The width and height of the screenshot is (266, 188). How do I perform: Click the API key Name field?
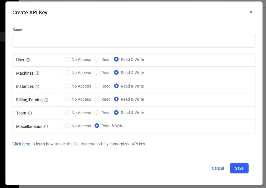[134, 41]
